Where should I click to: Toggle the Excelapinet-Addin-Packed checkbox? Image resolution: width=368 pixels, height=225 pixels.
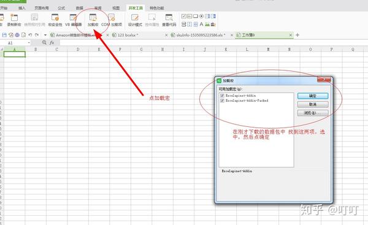point(222,101)
